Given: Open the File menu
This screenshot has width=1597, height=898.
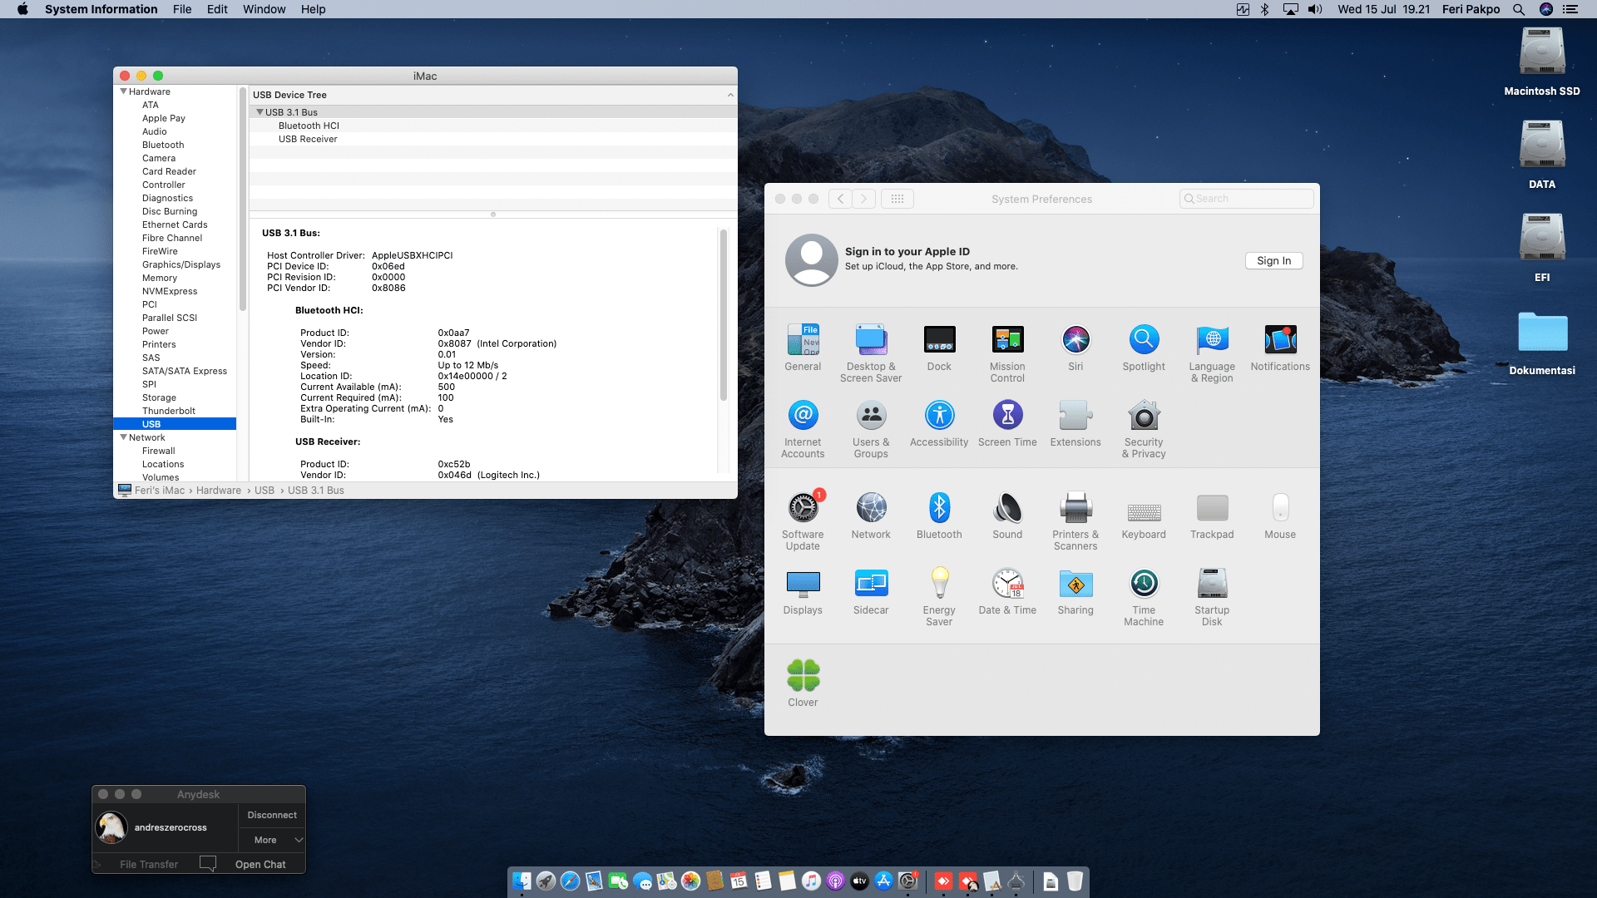Looking at the screenshot, I should (182, 9).
